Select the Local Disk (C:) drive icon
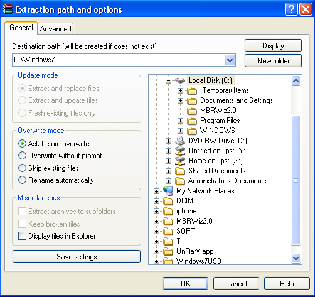This screenshot has height=297, width=315. (x=180, y=80)
